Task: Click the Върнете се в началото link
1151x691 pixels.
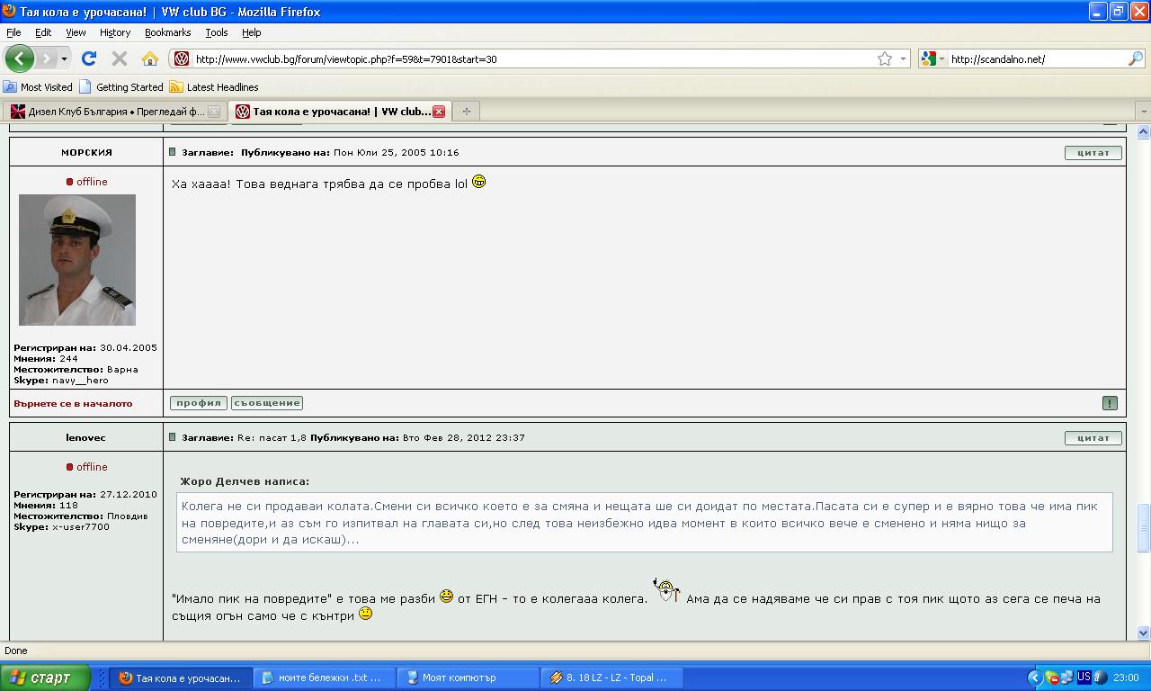Action: coord(73,404)
